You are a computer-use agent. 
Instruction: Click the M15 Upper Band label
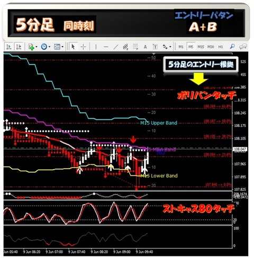pyautogui.click(x=159, y=123)
